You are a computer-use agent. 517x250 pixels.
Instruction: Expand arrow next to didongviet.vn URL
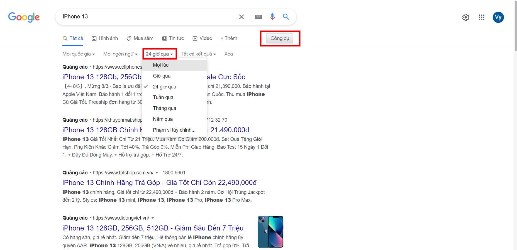[153, 218]
